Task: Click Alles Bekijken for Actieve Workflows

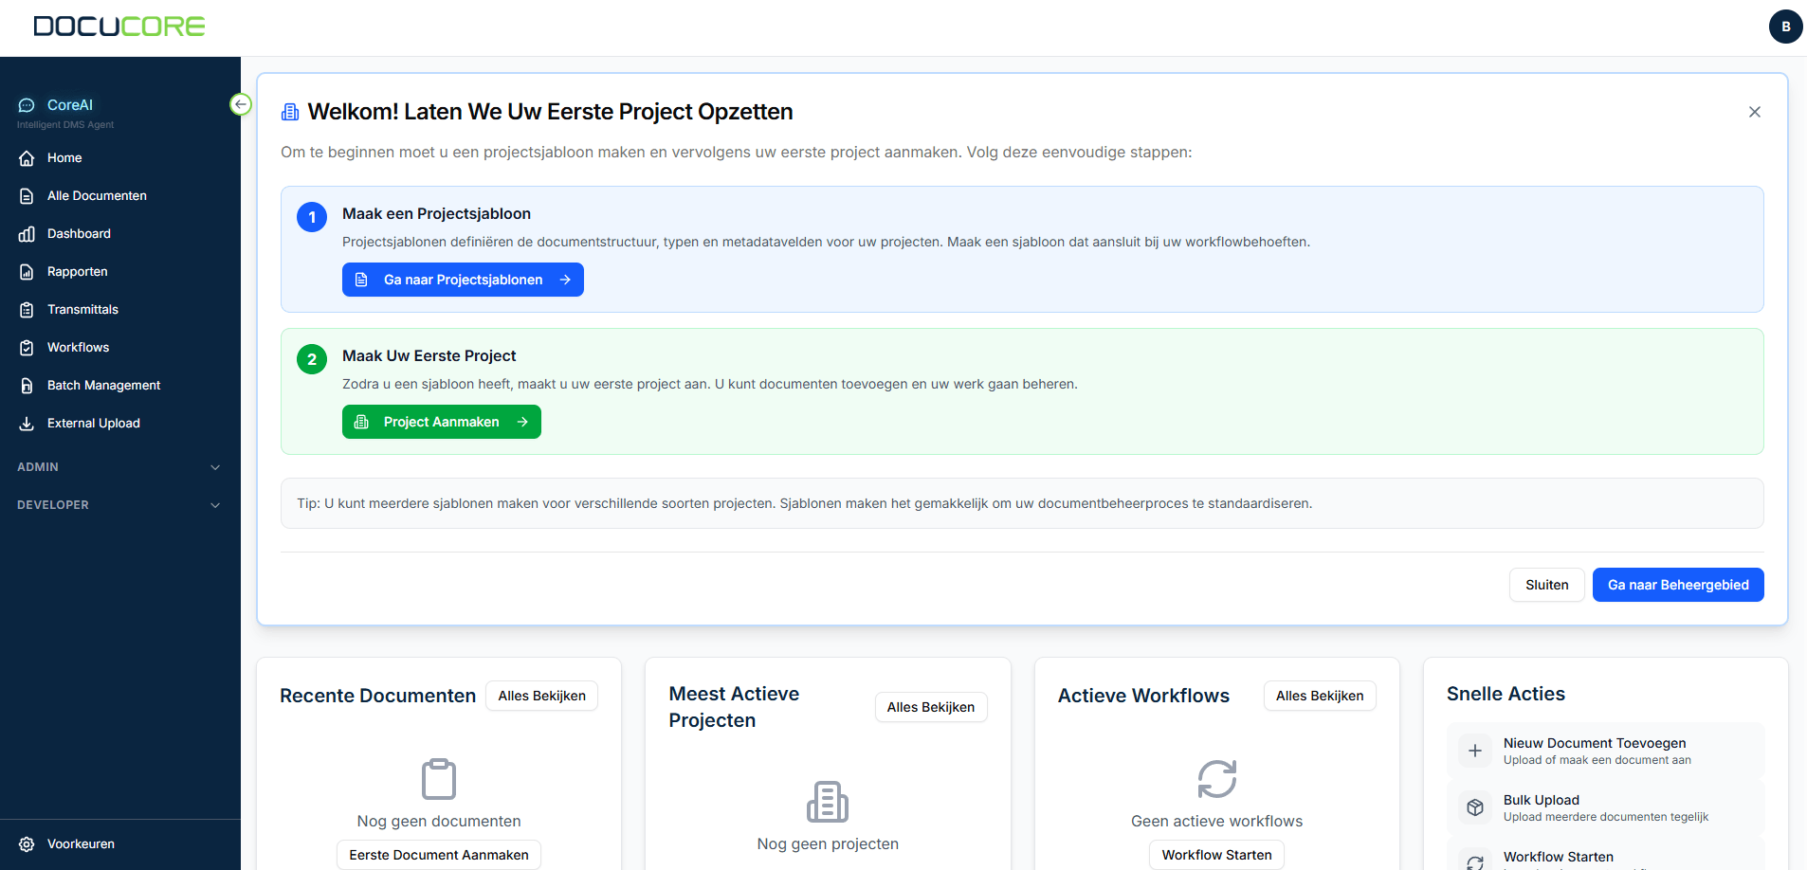Action: pos(1320,696)
